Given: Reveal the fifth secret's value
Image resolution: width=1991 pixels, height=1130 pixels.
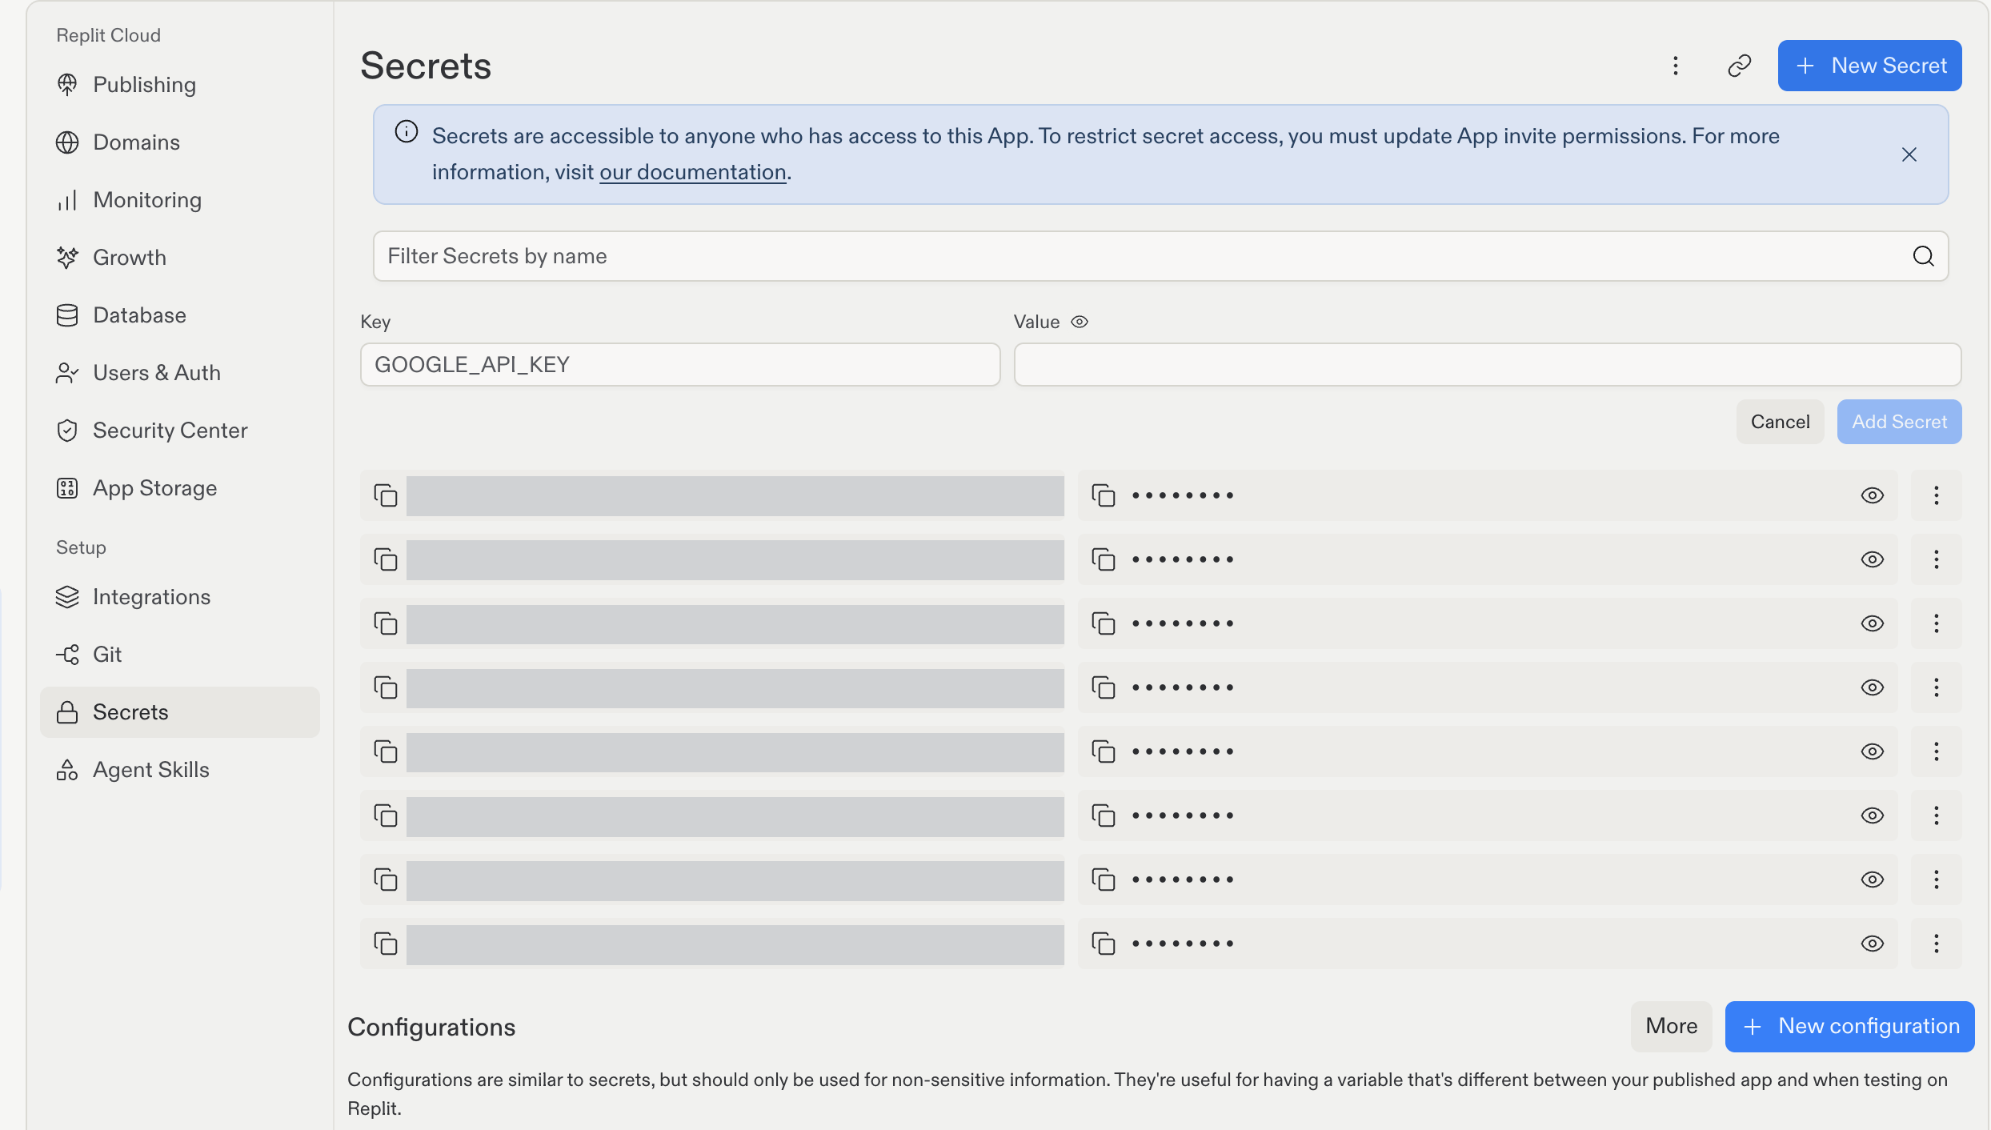Looking at the screenshot, I should click(1873, 751).
